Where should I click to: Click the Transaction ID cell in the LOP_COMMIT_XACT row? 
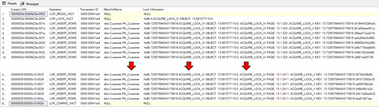[x=91, y=103]
